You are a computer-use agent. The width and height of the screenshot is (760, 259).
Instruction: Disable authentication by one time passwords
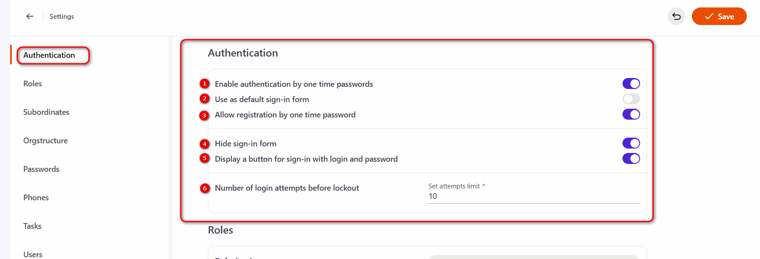[x=631, y=83]
